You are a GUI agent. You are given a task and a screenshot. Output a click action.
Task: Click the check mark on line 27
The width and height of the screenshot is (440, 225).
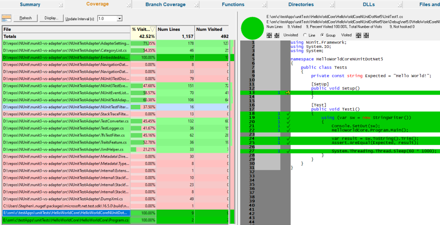click(x=288, y=151)
